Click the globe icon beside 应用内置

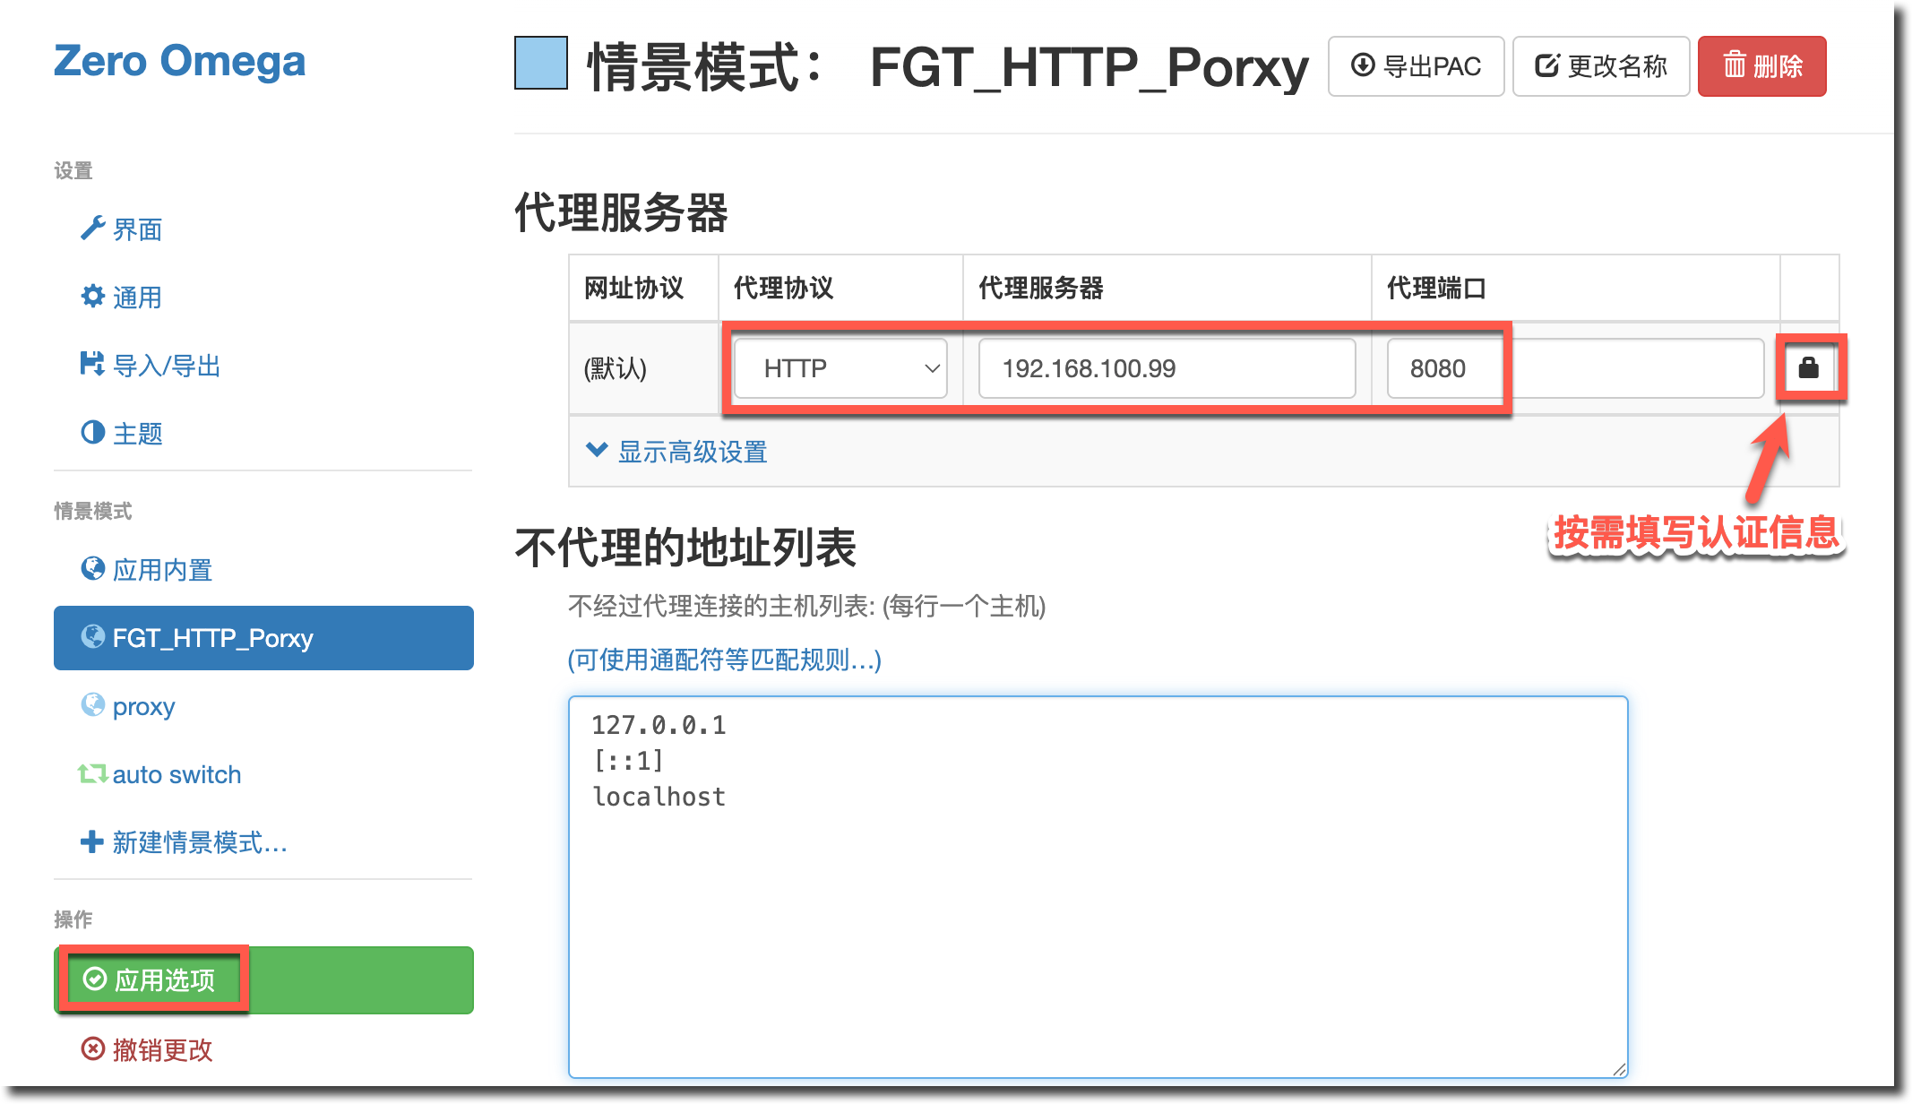(x=92, y=568)
